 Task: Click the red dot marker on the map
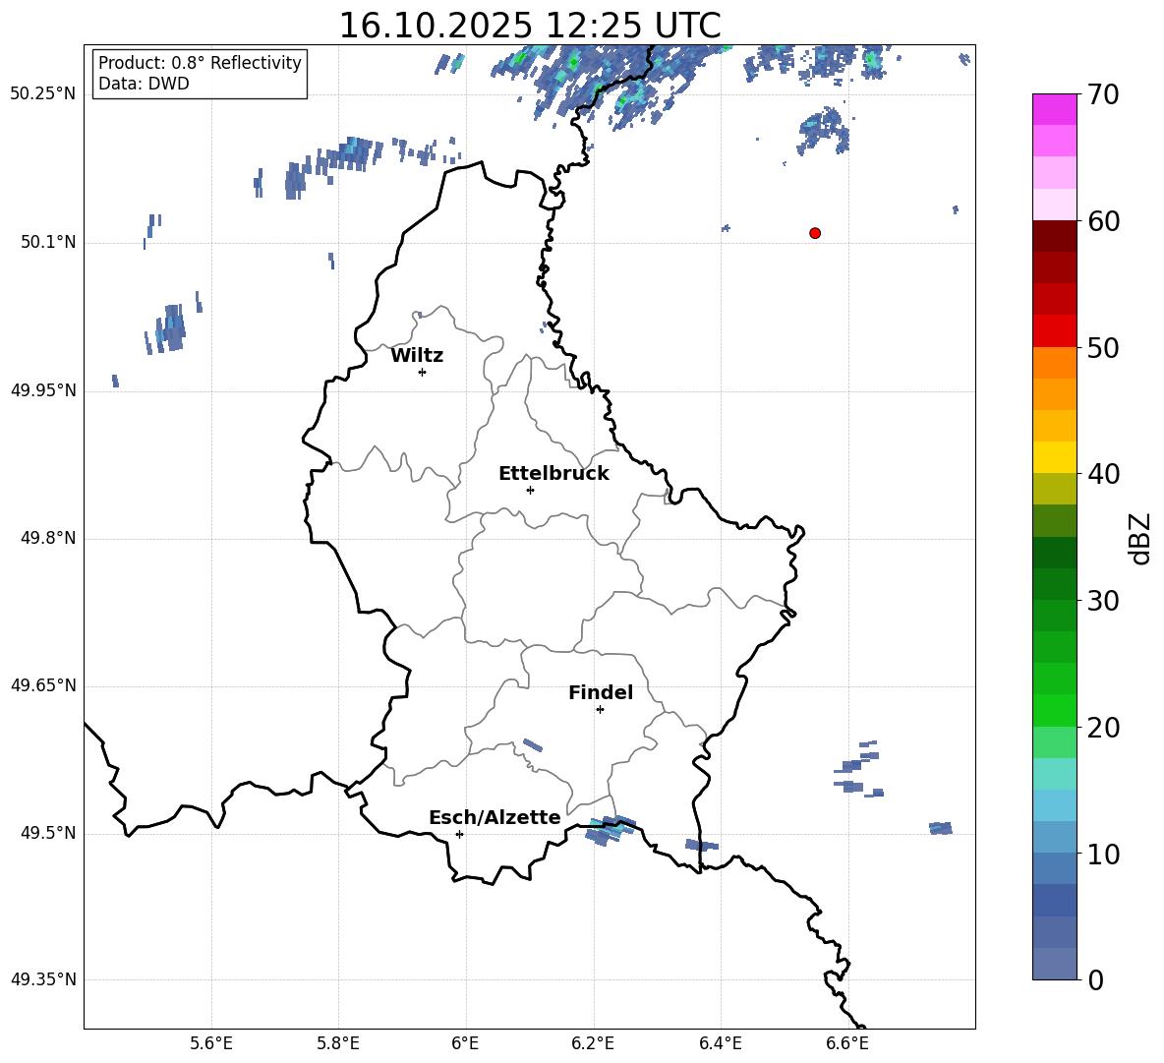[x=815, y=233]
